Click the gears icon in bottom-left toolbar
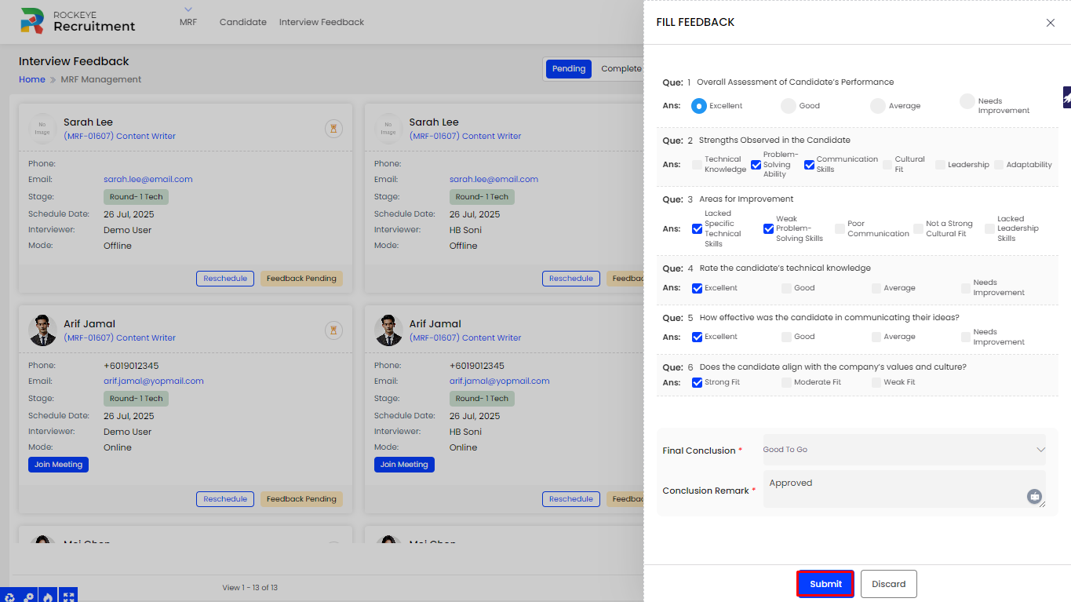Image resolution: width=1071 pixels, height=602 pixels. tap(29, 597)
